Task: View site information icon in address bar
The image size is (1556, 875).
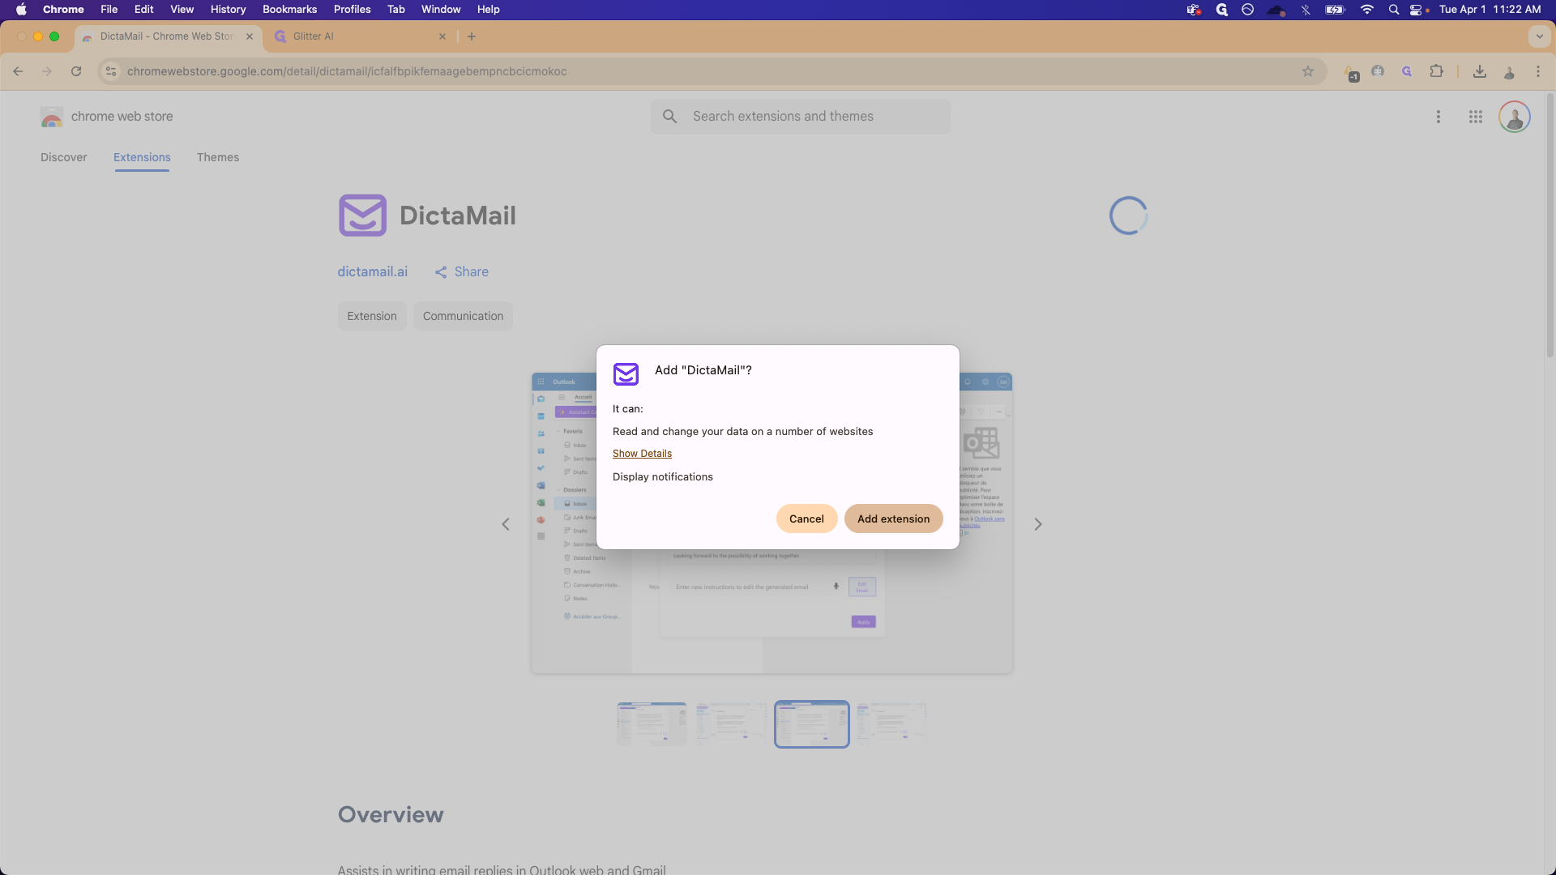Action: click(112, 71)
